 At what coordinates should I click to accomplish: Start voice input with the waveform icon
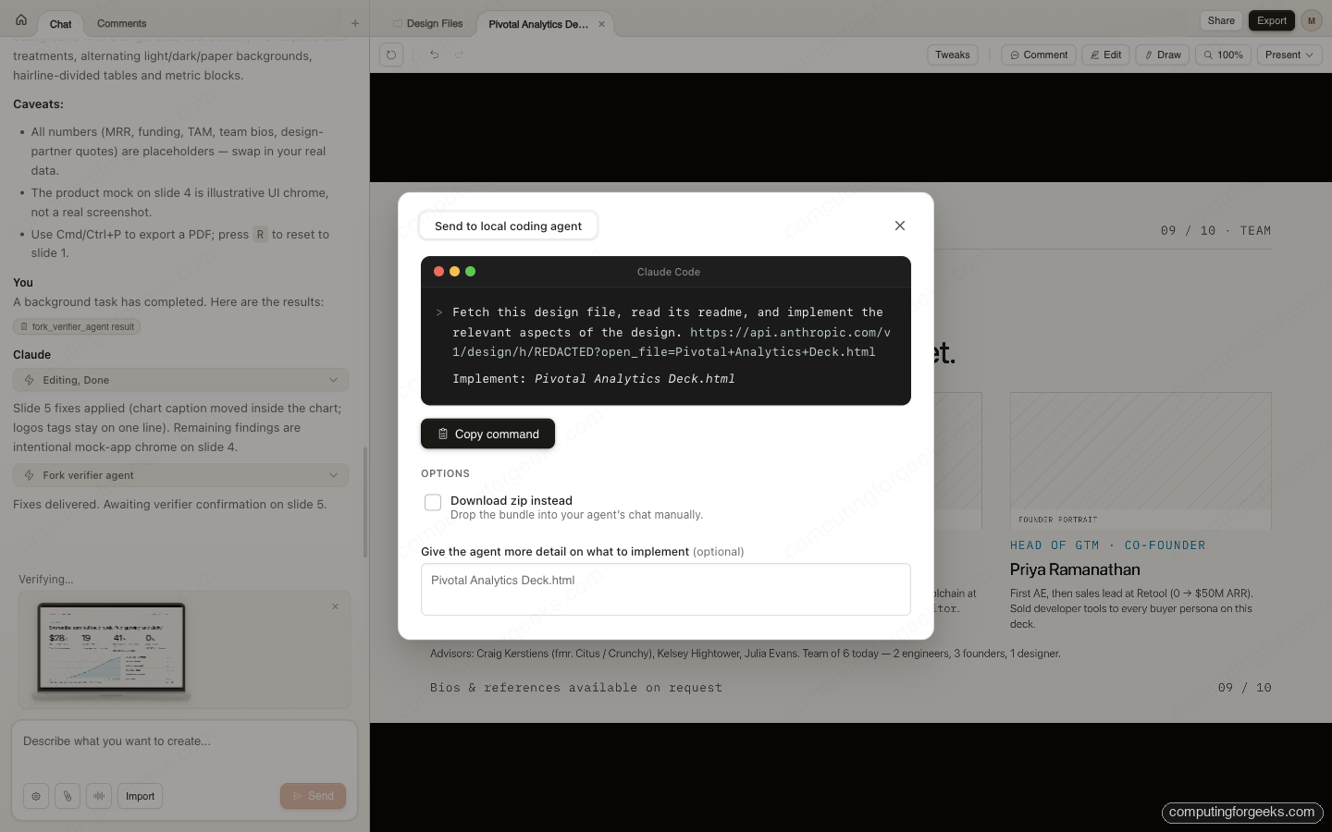click(x=99, y=796)
